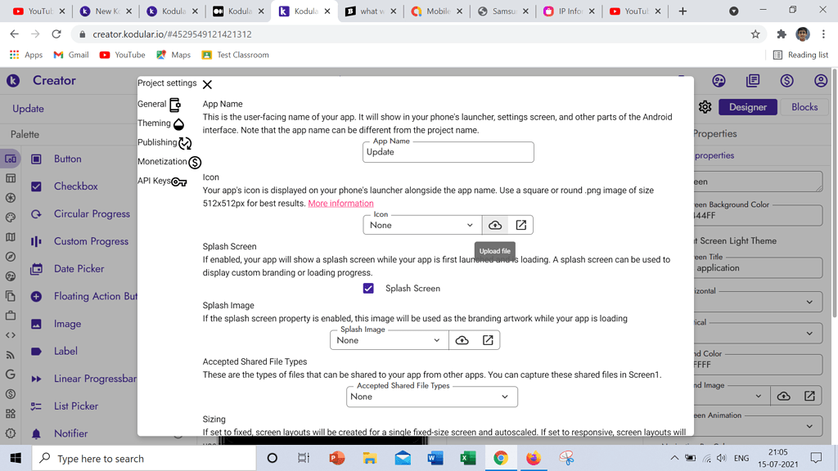The width and height of the screenshot is (838, 471).
Task: Switch to the Designer view
Action: pyautogui.click(x=748, y=107)
